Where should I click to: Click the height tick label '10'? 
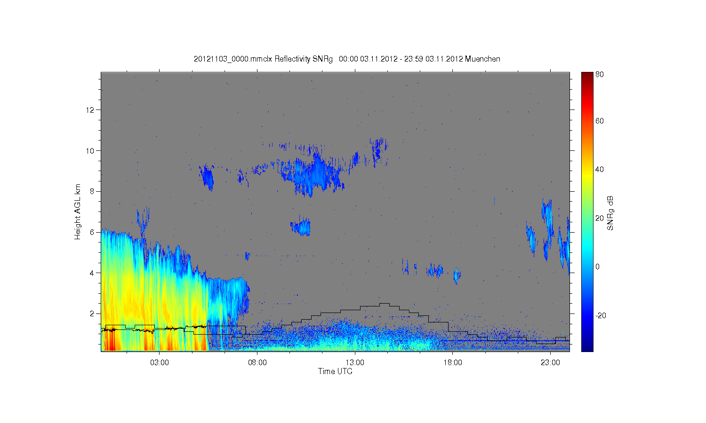pyautogui.click(x=91, y=151)
